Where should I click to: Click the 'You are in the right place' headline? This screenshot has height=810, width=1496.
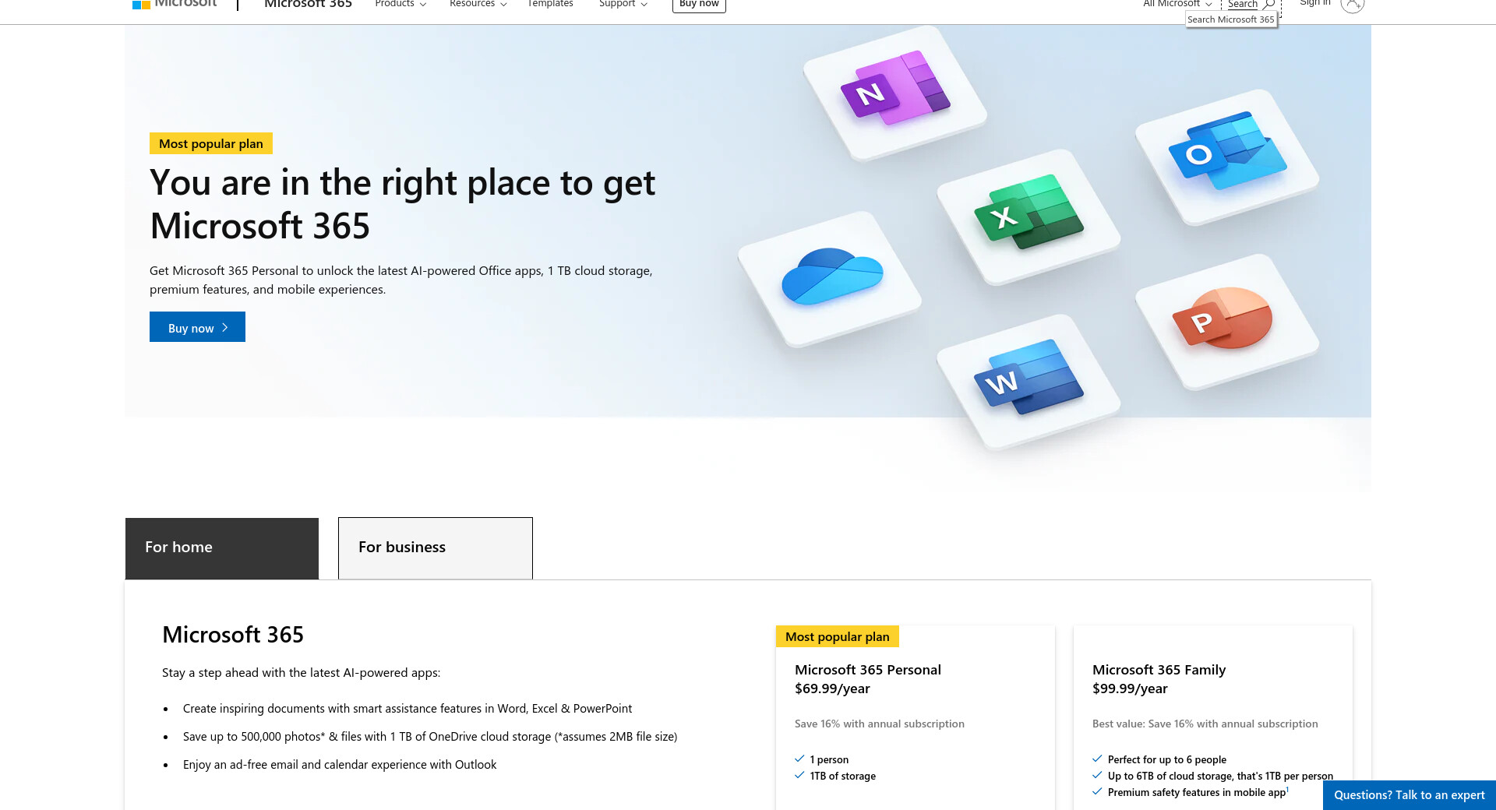point(403,204)
